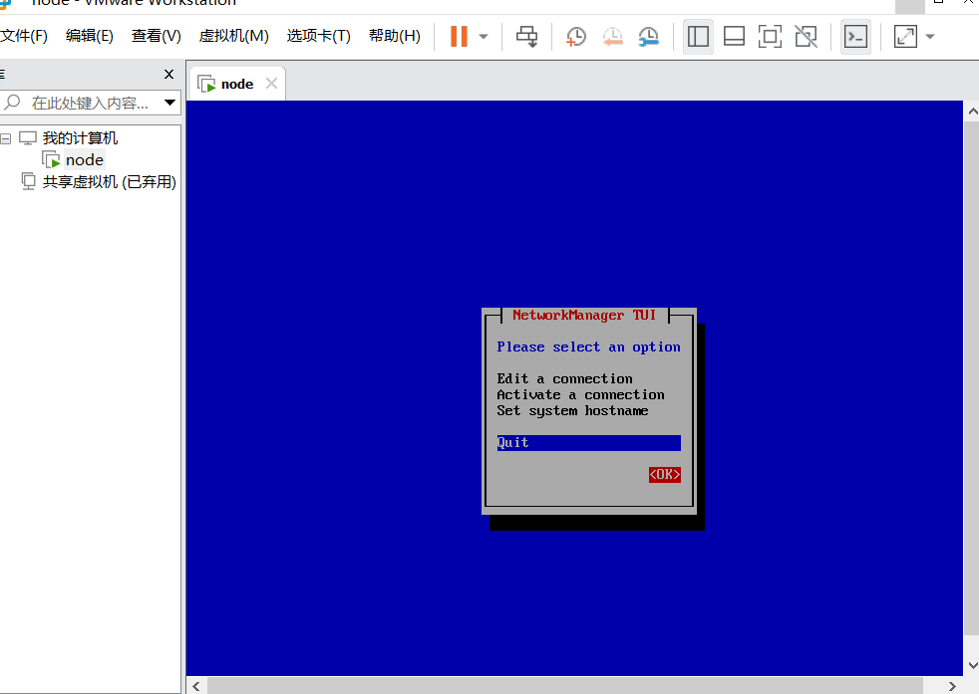The height and width of the screenshot is (694, 979).
Task: Open the power options dropdown arrow
Action: tap(484, 36)
